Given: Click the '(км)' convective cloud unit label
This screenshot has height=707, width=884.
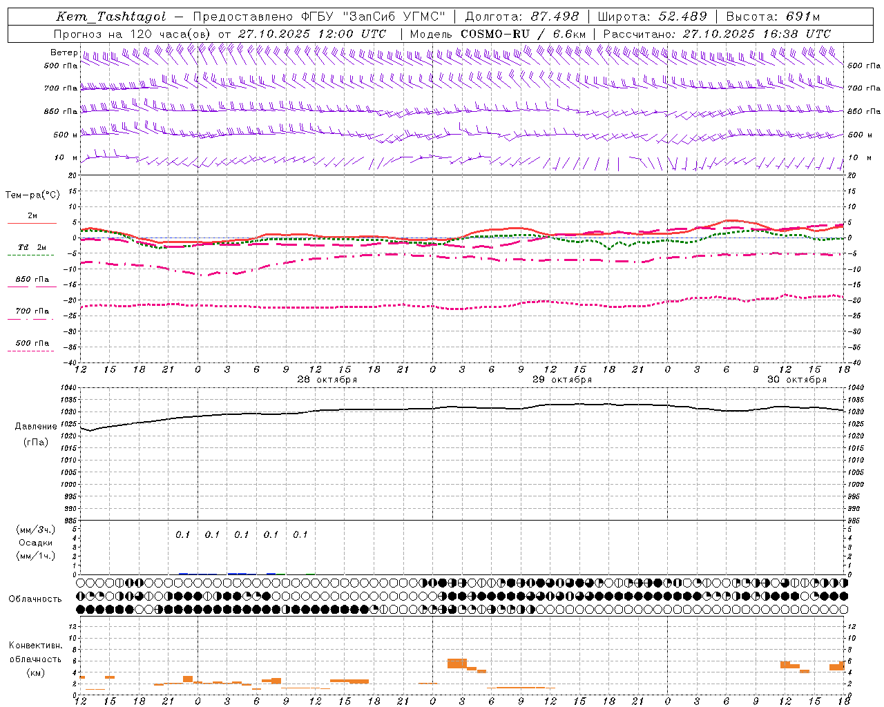Looking at the screenshot, I should 35,672.
